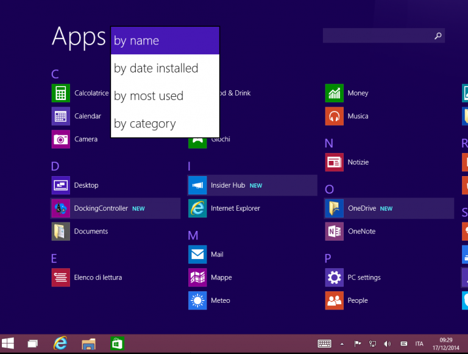Launch the Insider Hub icon

197,185
